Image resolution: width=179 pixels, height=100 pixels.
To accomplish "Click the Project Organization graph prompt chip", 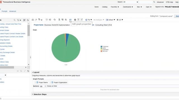I will pyautogui.click(x=59, y=82).
